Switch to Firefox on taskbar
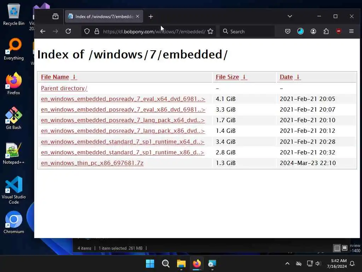362x272 pixels. [197, 263]
